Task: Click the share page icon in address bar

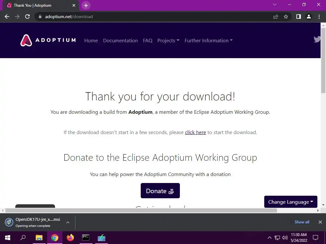Action: click(276, 17)
